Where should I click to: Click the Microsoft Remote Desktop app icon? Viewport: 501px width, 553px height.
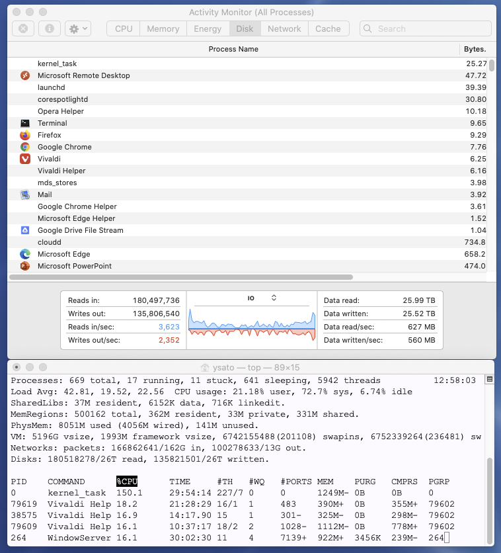tap(25, 75)
